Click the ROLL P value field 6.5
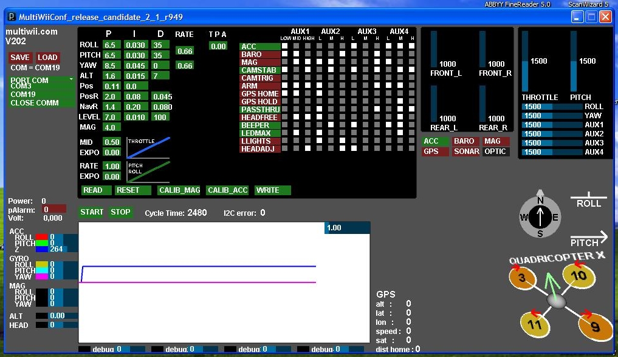Screen dimensions: 618x357 [112, 45]
